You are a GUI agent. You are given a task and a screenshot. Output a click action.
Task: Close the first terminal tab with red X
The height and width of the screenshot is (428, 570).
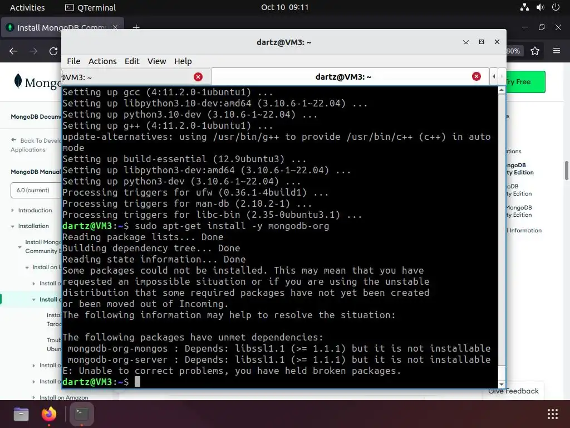[x=198, y=77]
